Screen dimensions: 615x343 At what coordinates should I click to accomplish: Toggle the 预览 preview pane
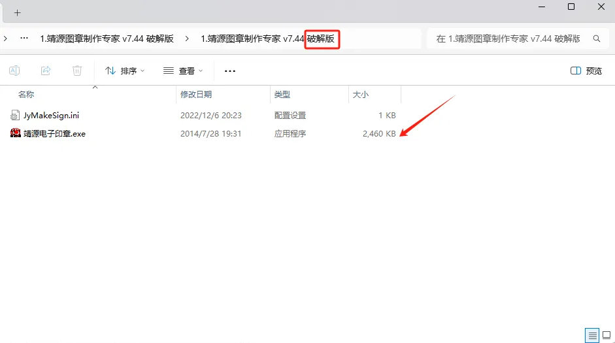tap(586, 71)
